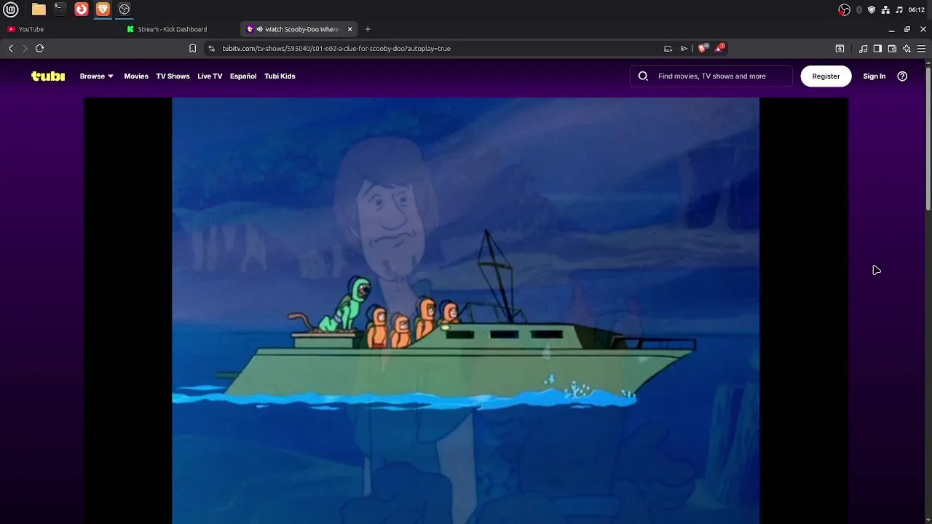Minimize the browser window
The width and height of the screenshot is (932, 524).
(891, 29)
